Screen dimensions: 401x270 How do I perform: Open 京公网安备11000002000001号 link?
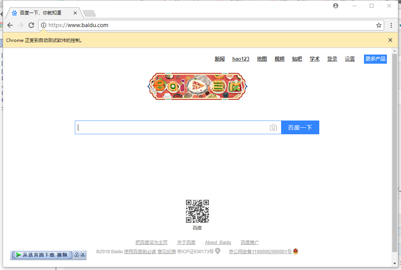(x=260, y=252)
